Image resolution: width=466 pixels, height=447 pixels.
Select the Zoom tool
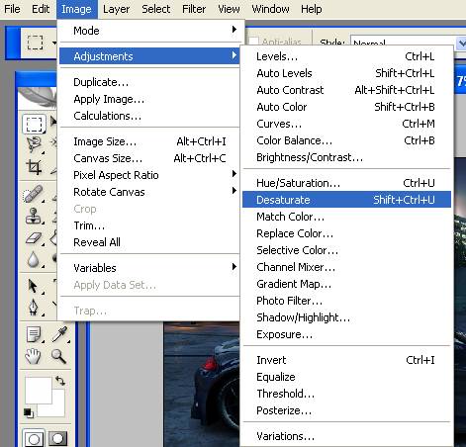[x=58, y=357]
